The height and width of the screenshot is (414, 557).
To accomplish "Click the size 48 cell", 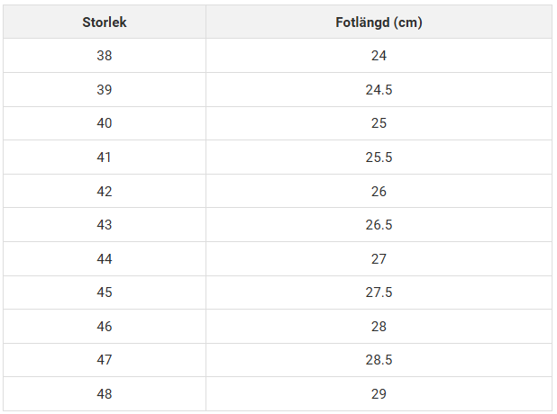I will pos(105,394).
